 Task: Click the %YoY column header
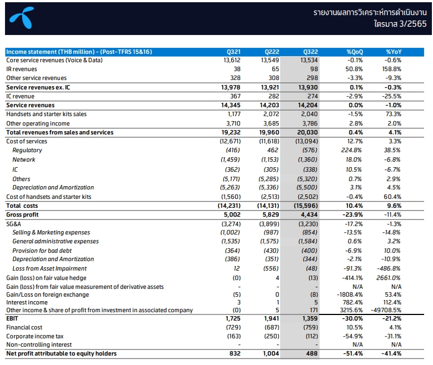coord(394,52)
